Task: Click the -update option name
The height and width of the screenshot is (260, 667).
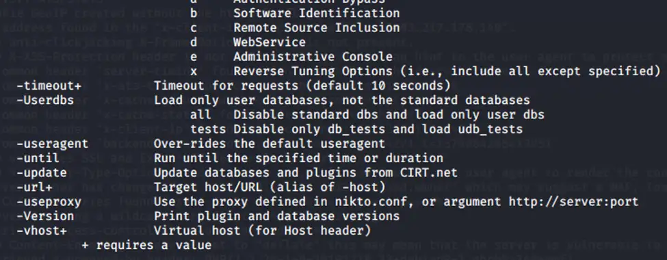Action: [42, 172]
